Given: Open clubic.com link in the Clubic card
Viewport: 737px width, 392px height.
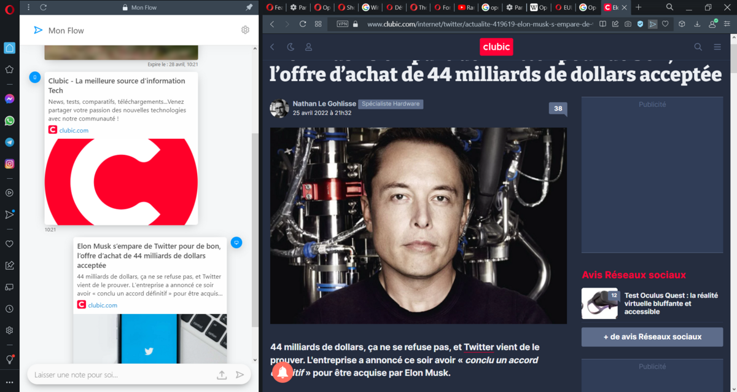Looking at the screenshot, I should 74,130.
